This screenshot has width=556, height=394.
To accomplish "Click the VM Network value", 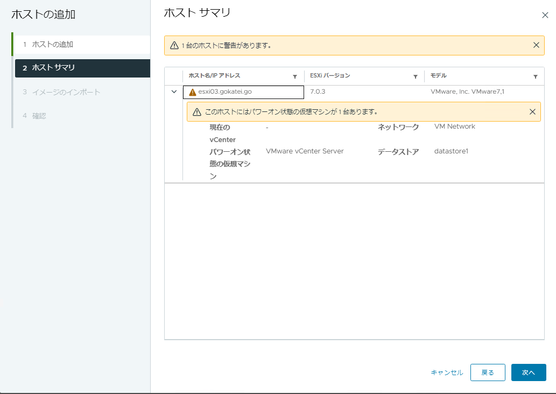I will [x=455, y=126].
